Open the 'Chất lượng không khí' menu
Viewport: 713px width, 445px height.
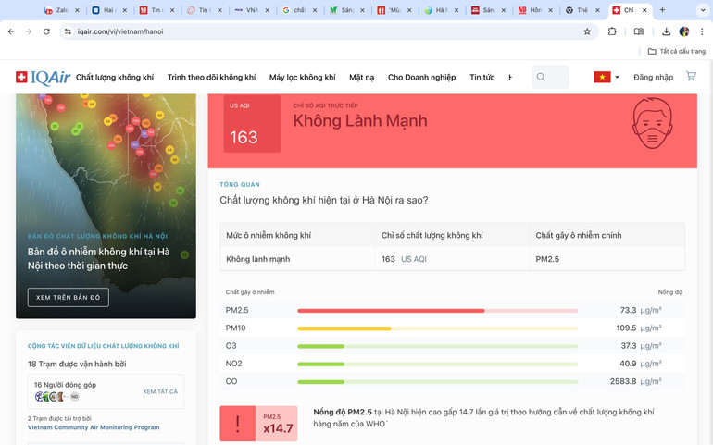point(115,78)
